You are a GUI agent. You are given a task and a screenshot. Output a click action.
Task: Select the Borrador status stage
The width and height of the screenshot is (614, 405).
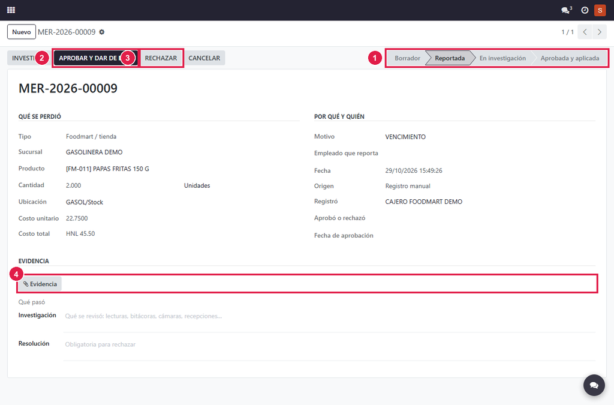(x=407, y=58)
